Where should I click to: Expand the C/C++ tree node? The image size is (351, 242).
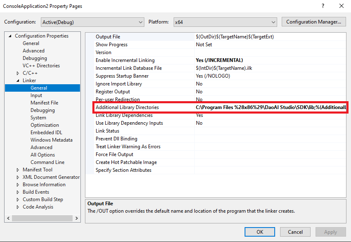[x=18, y=73]
